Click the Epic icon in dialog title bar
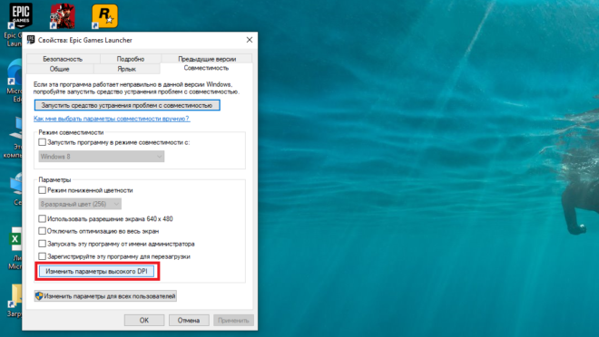 31,40
